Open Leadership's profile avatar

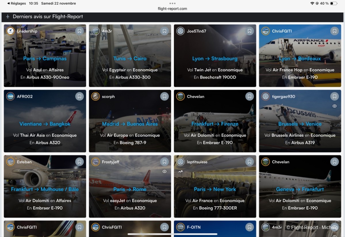10,31
